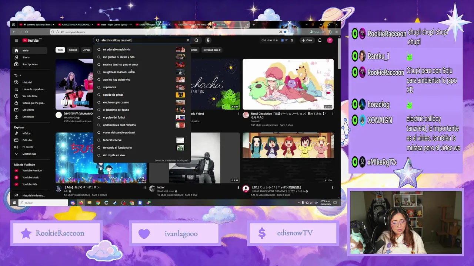Image resolution: width=474 pixels, height=266 pixels.
Task: Pick suggestion me gustas tu alexis y fido
Action: click(142, 57)
